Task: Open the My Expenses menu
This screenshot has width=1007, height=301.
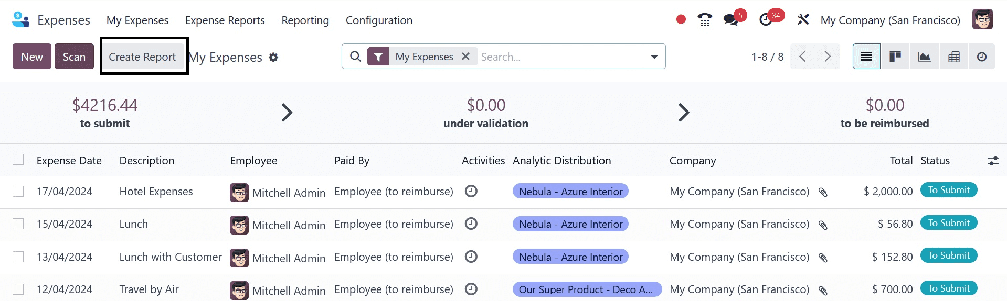Action: [x=137, y=20]
